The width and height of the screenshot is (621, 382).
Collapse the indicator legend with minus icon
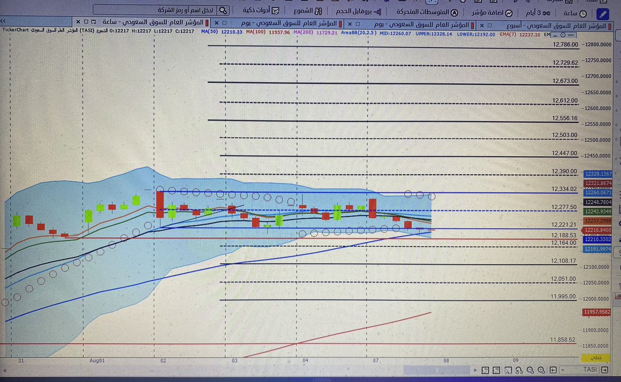[x=555, y=35]
